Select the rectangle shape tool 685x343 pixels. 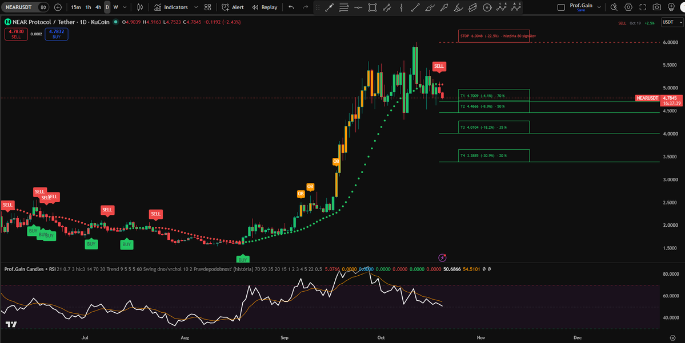click(x=372, y=7)
